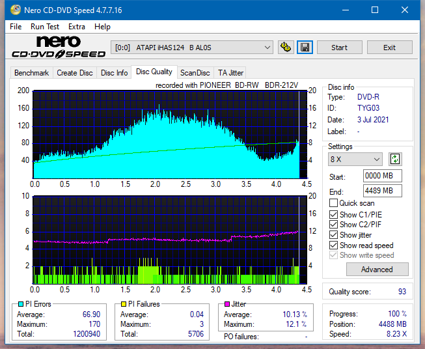Open the 8 X speed dropdown
This screenshot has width=425, height=349.
(355, 159)
